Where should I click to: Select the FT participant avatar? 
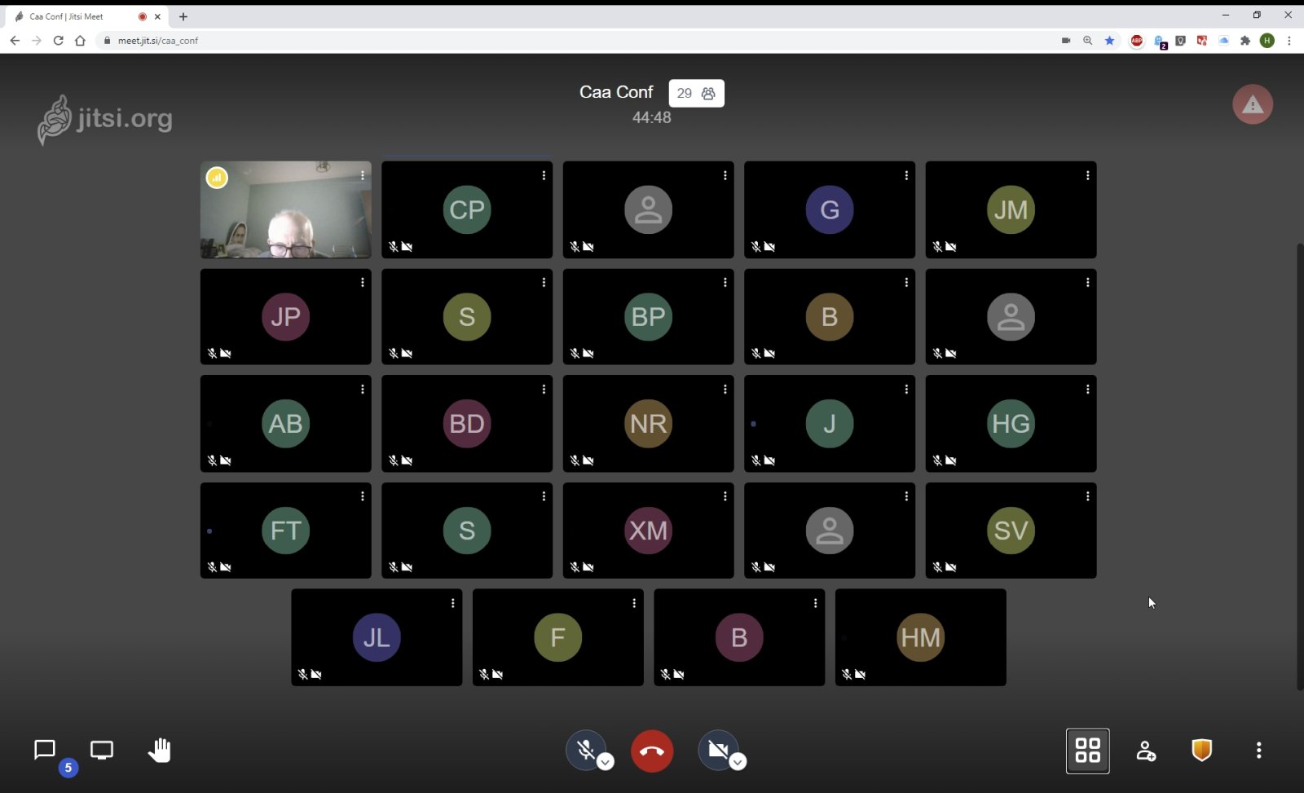(x=285, y=531)
